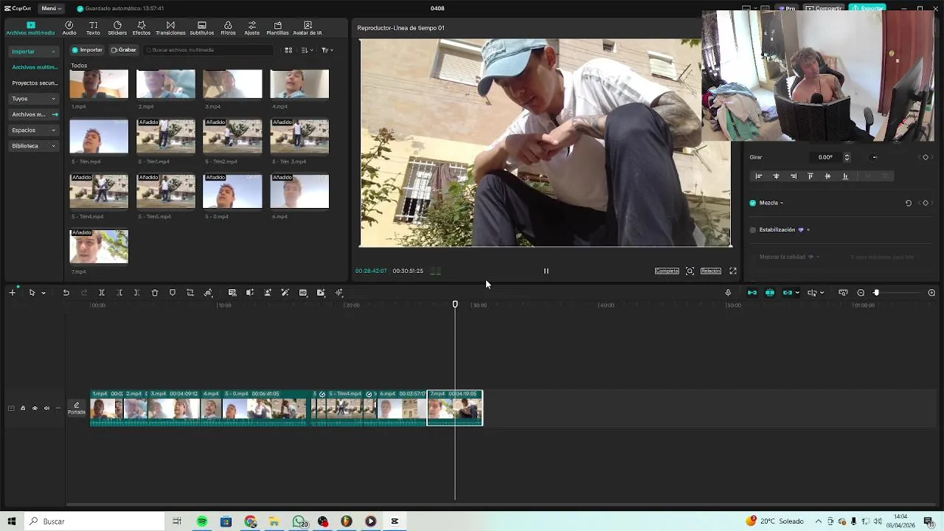Viewport: 944px width, 531px height.
Task: Open Avatar de IA panel
Action: tap(308, 28)
